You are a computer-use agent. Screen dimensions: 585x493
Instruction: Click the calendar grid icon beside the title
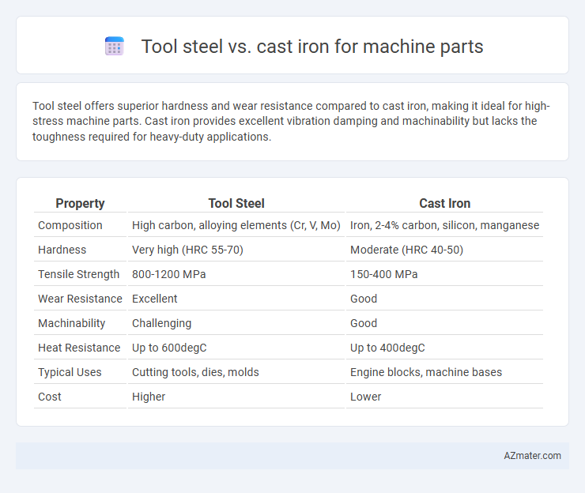point(114,47)
